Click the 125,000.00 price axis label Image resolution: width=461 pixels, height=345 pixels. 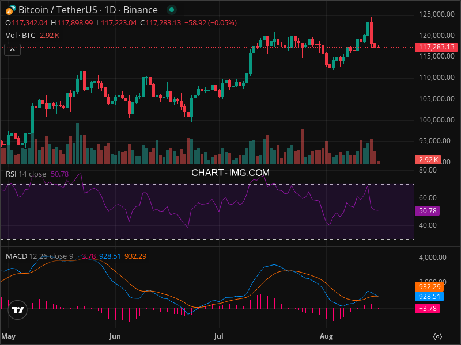(437, 14)
